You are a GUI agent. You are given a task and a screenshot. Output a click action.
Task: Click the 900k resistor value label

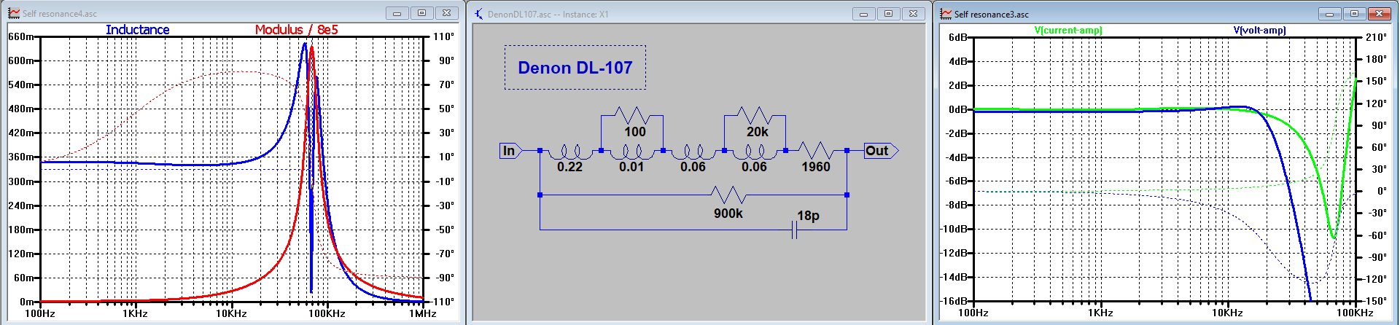click(x=728, y=214)
